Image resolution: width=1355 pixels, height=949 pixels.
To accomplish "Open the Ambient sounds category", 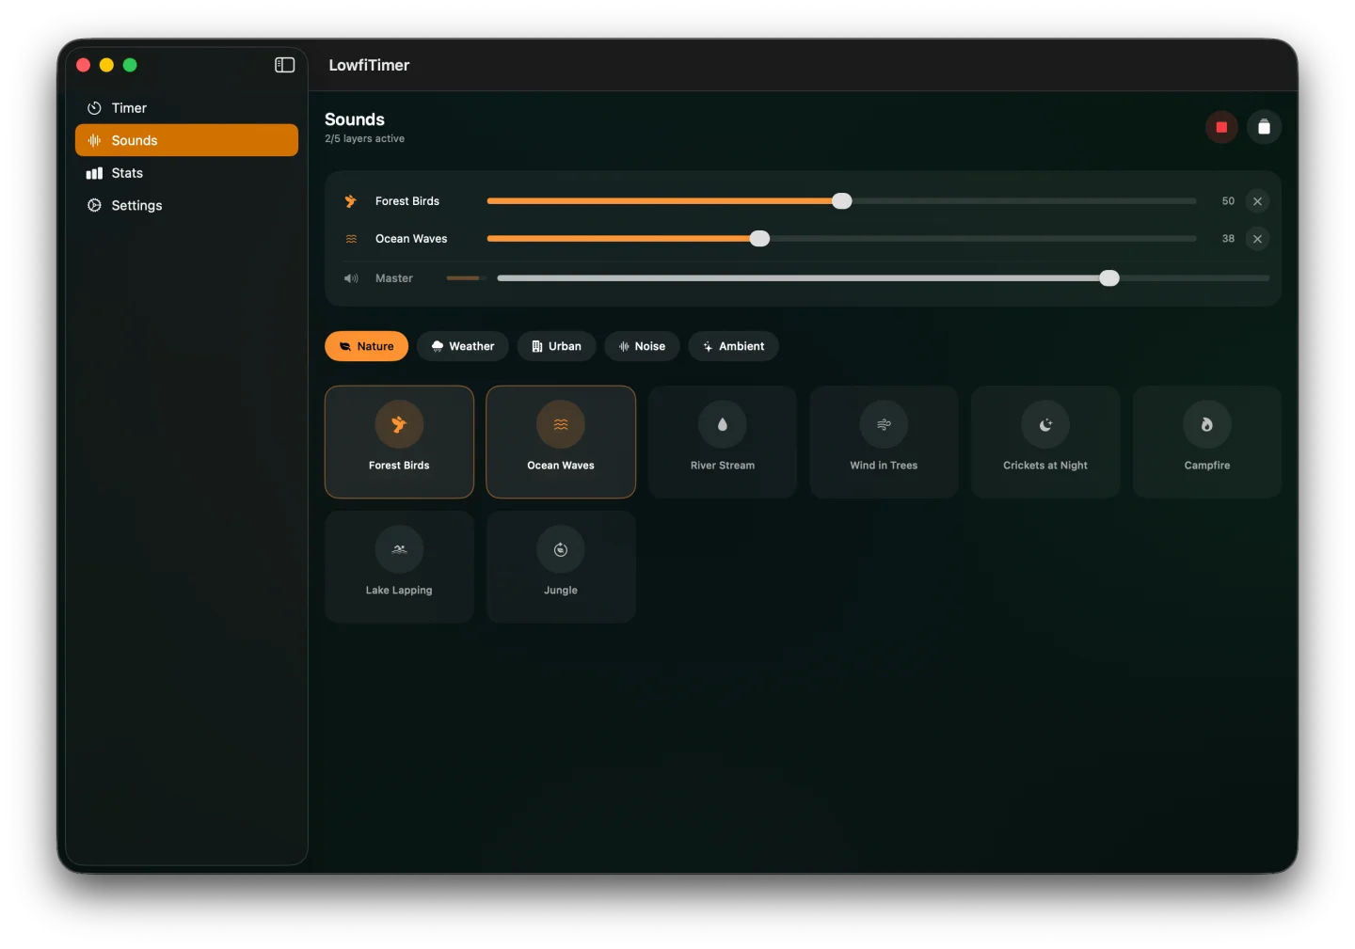I will click(733, 346).
